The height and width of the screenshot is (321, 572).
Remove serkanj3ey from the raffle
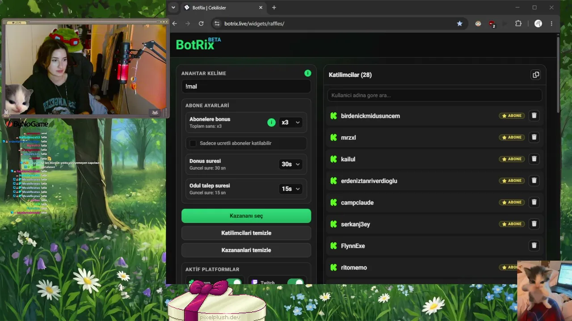[534, 224]
